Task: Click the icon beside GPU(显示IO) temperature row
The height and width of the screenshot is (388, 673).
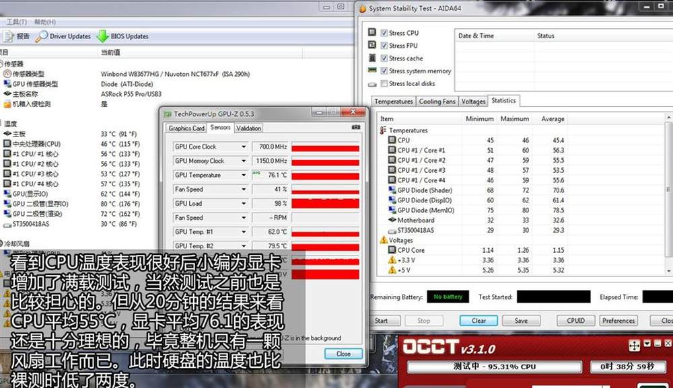Action: (7, 194)
